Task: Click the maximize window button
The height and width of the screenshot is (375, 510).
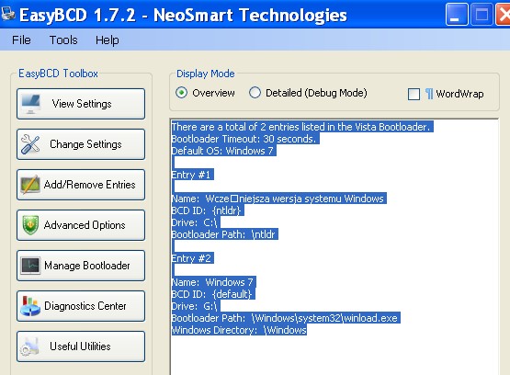Action: [x=482, y=14]
